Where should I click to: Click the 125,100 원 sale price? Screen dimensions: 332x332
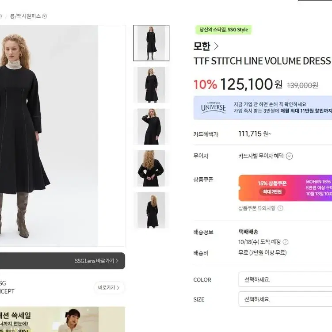tap(252, 84)
